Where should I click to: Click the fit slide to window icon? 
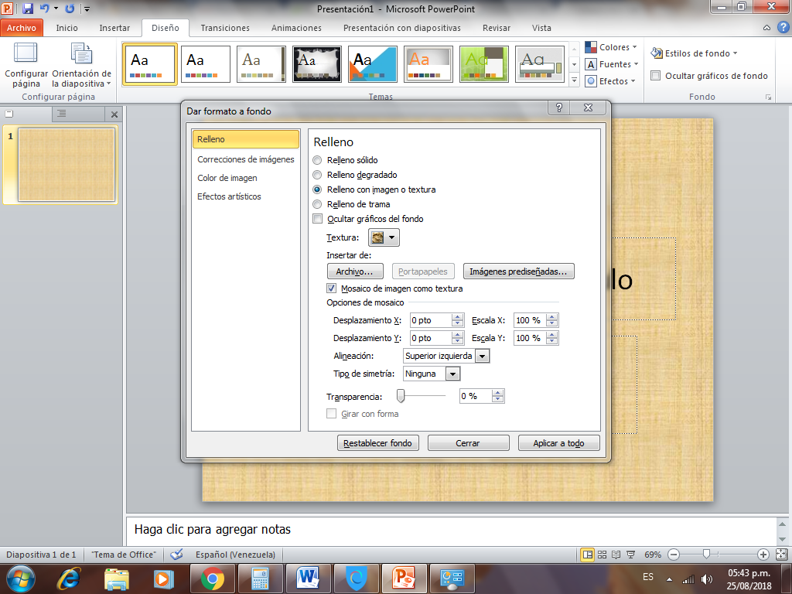(x=781, y=555)
